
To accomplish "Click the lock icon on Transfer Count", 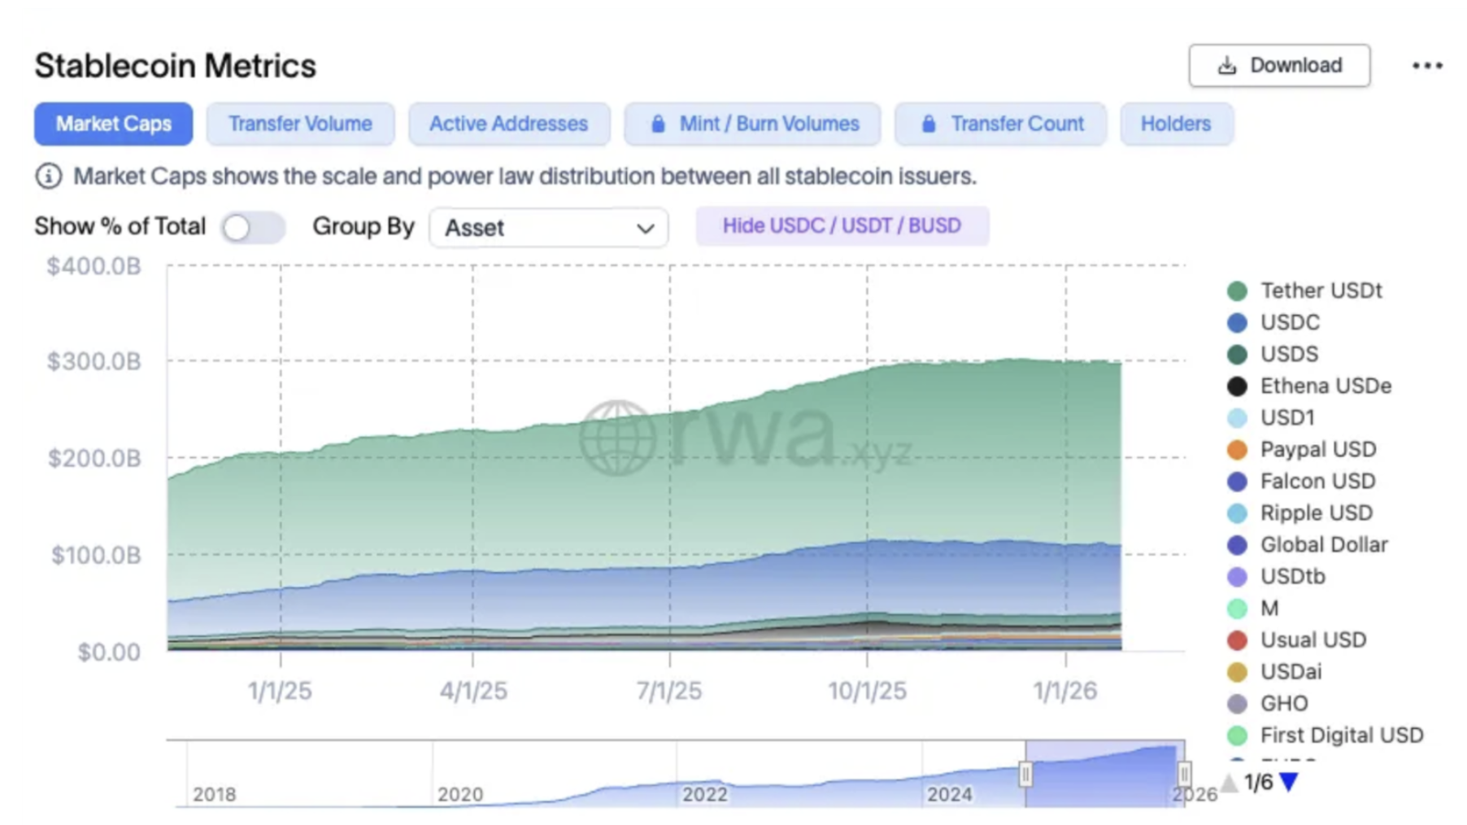I will click(x=929, y=124).
